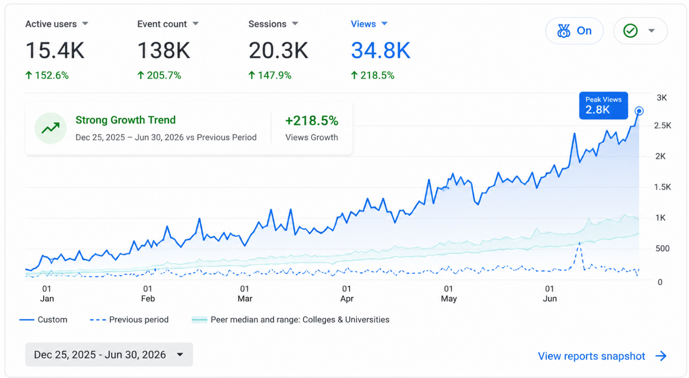Open the Active users metric dropdown arrow
This screenshot has height=378, width=689.
[85, 24]
